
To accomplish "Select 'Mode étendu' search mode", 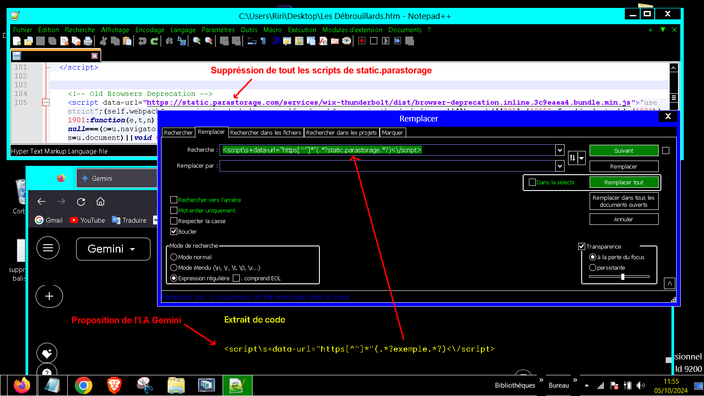I will click(174, 268).
